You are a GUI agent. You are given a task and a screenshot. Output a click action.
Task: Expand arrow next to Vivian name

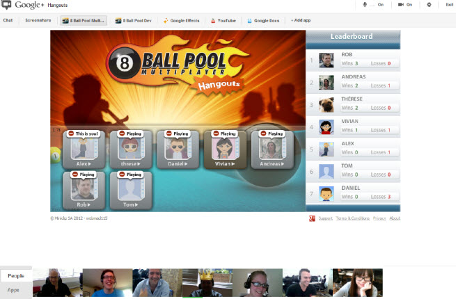click(x=233, y=164)
